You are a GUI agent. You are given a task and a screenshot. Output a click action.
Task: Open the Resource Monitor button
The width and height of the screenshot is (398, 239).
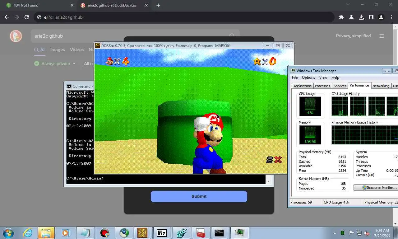(376, 188)
